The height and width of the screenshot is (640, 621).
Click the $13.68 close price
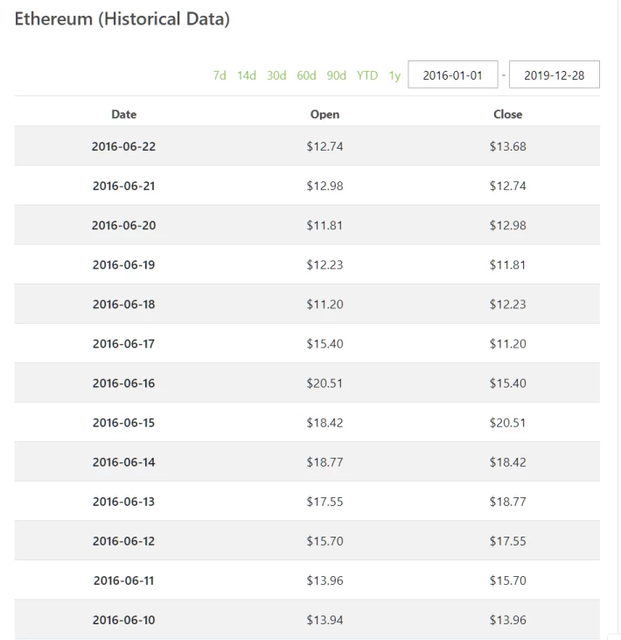coord(507,146)
